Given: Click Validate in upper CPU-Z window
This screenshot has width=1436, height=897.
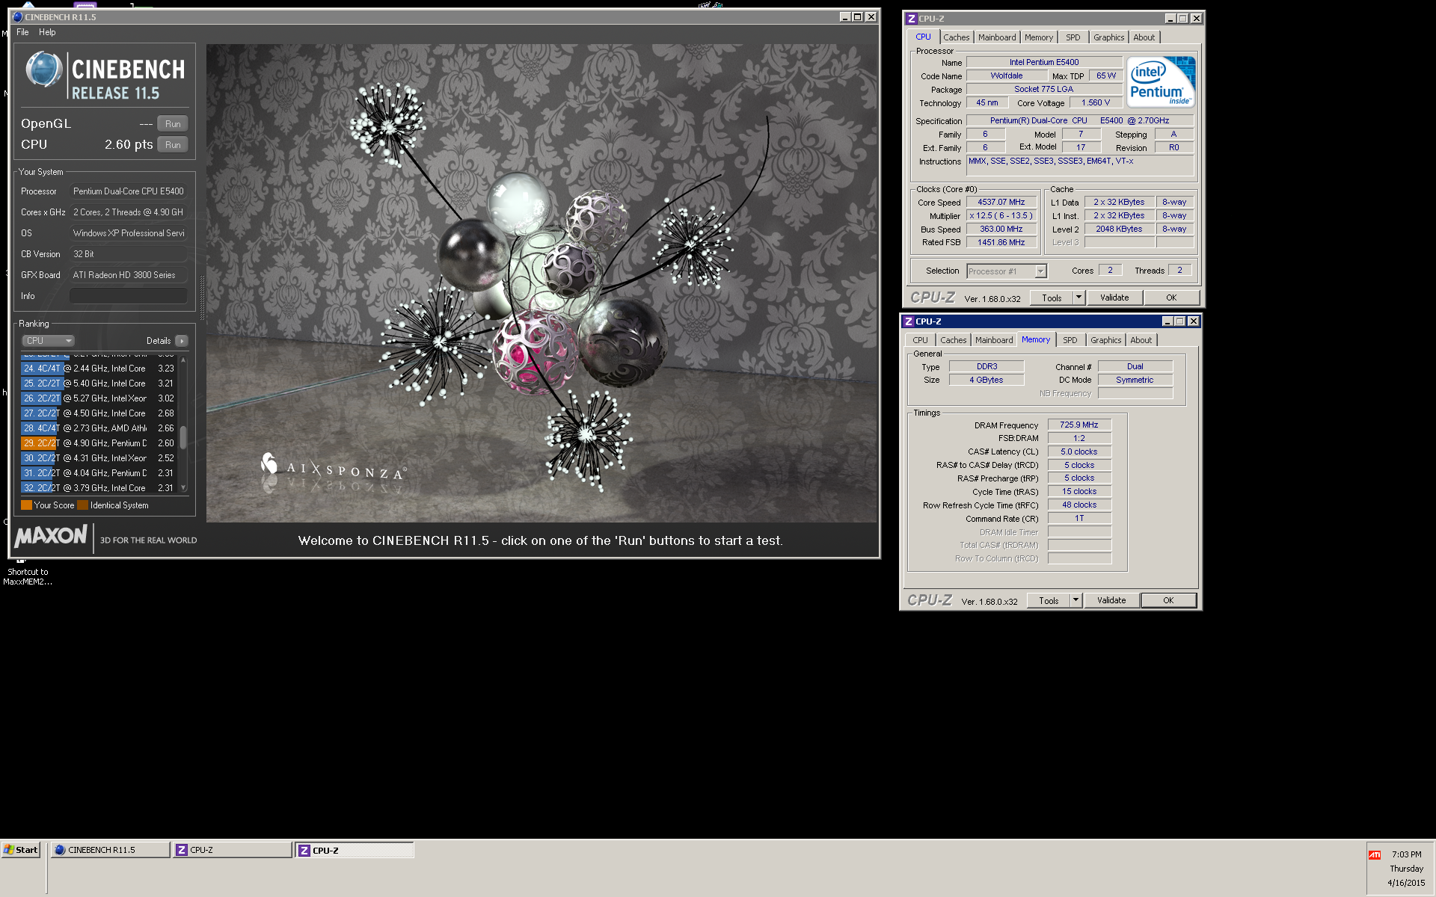Looking at the screenshot, I should click(x=1114, y=298).
